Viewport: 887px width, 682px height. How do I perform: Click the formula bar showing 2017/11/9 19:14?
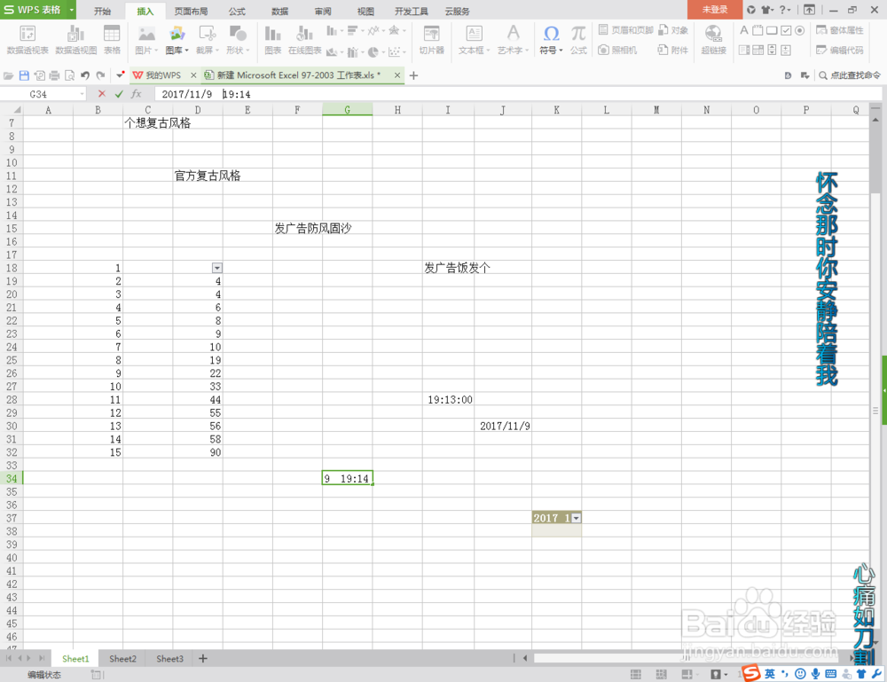coord(518,94)
